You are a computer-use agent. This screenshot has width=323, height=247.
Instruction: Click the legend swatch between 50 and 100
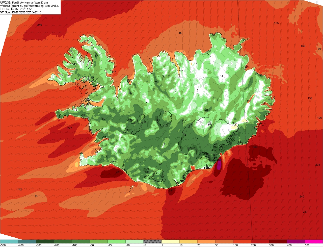pos(224,241)
